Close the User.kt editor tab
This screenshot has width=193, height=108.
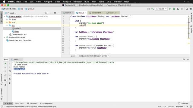pyautogui.click(x=86, y=13)
